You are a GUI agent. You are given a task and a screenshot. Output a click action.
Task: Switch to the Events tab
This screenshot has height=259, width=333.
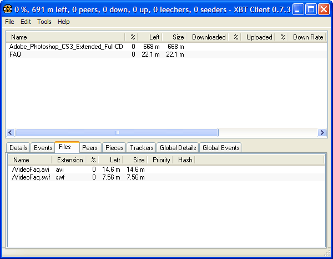[x=43, y=148]
